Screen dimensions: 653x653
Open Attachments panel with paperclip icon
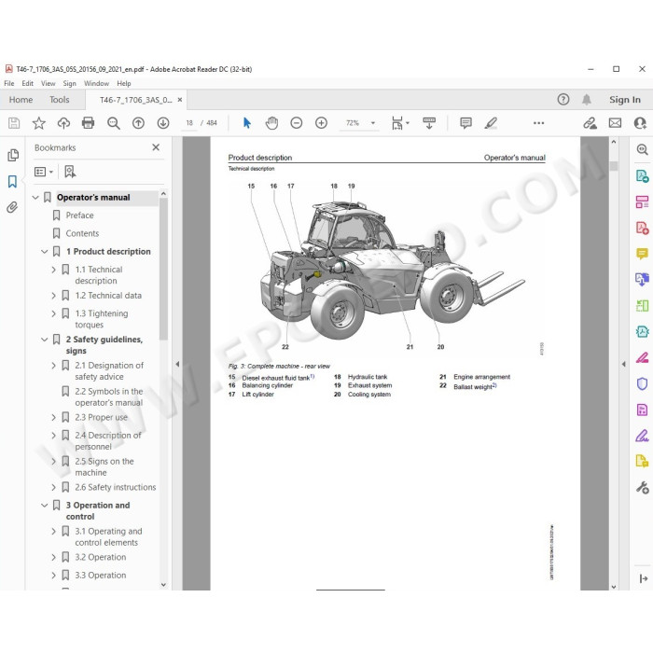point(12,207)
